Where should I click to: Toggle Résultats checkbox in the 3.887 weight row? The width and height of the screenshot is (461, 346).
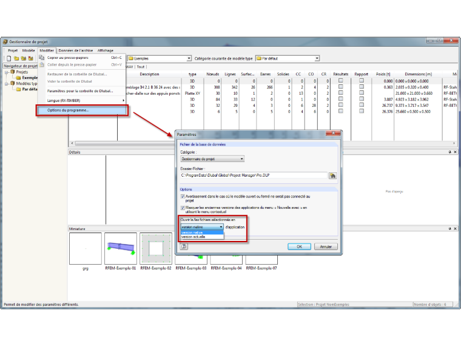[341, 99]
